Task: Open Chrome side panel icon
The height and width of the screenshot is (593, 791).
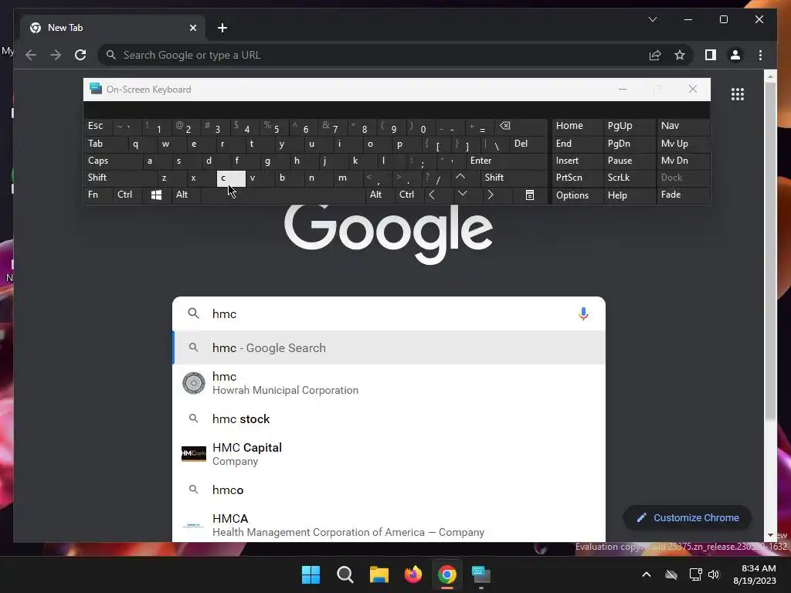Action: 711,55
